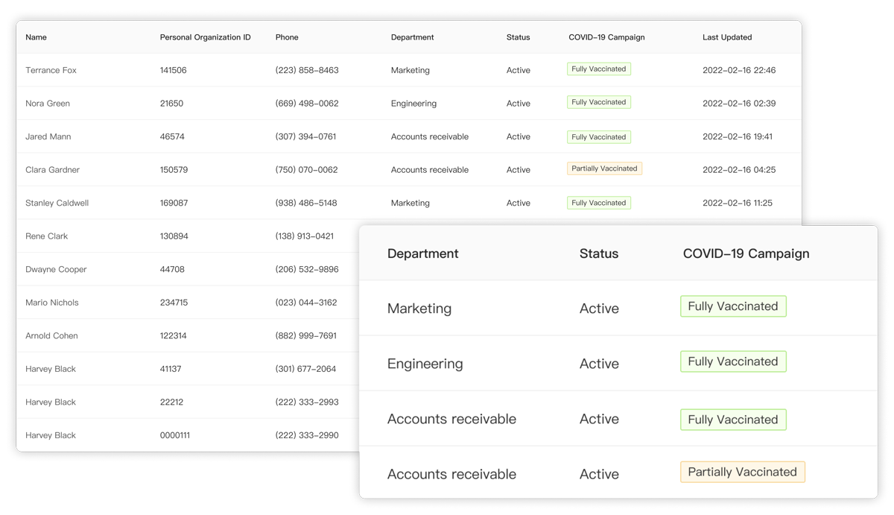Click Stanley Caldwell's Fully Vaccinated badge

coord(599,202)
